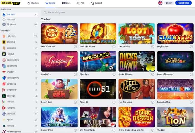Screen dimensions: 195x133
Task: Show info for Agent 51
Action: 114,102
